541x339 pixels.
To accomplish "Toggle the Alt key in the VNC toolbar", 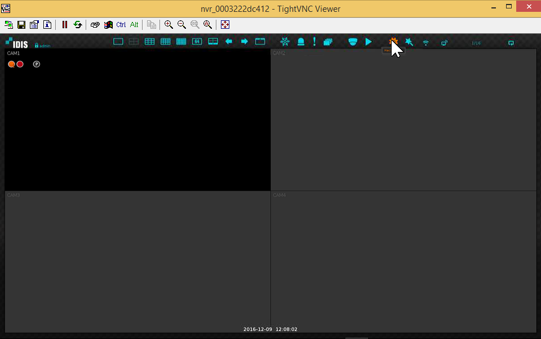I will 134,24.
